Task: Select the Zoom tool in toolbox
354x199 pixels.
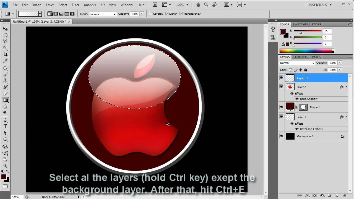Action: coord(5,166)
